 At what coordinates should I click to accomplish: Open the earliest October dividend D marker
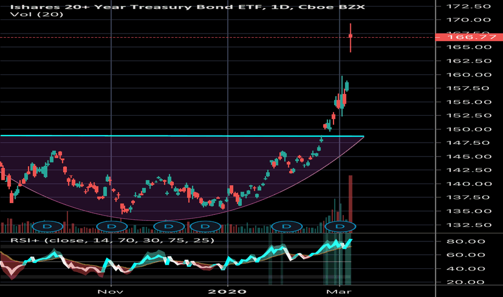[x=47, y=226]
